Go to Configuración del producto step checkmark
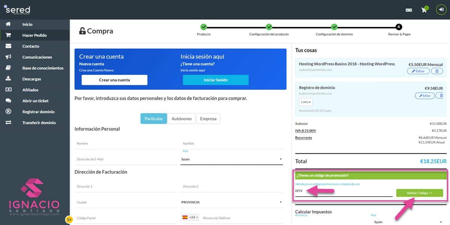Image resolution: width=450 pixels, height=225 pixels. 269,27
